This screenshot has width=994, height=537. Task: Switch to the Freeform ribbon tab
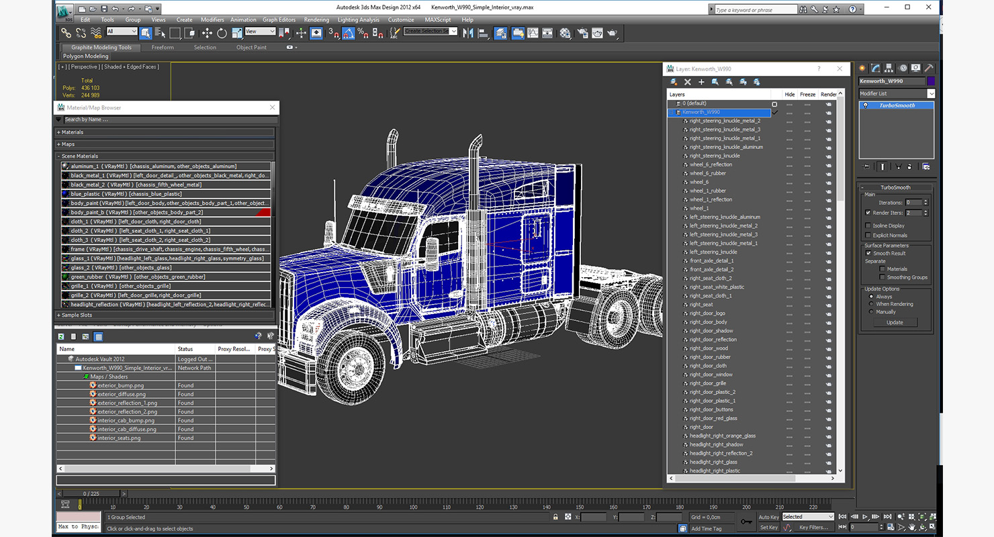click(x=163, y=48)
